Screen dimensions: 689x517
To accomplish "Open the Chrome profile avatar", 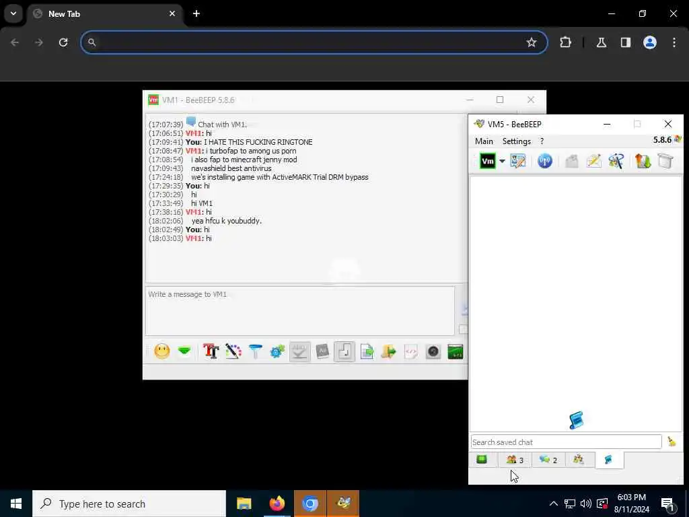I will point(649,42).
